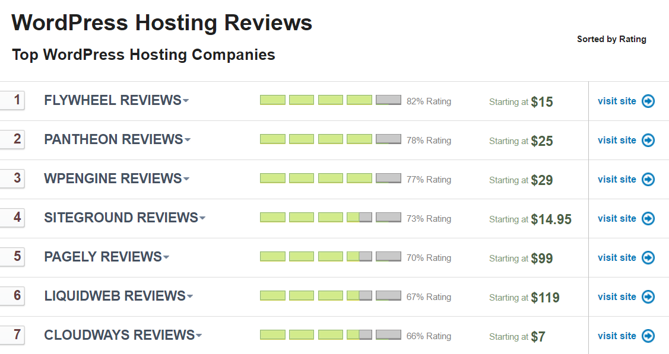
Task: Expand the Cloudways Reviews dropdown arrow
Action: (x=199, y=336)
